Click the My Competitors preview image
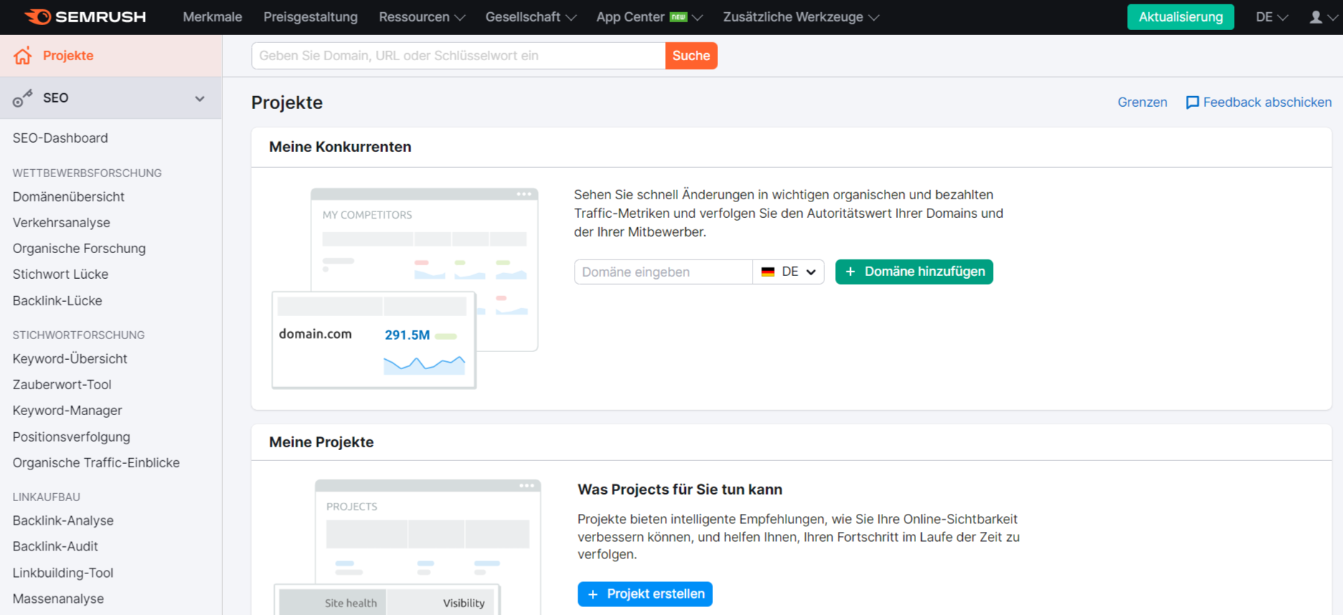Screen dimensions: 1343x615 coord(405,289)
